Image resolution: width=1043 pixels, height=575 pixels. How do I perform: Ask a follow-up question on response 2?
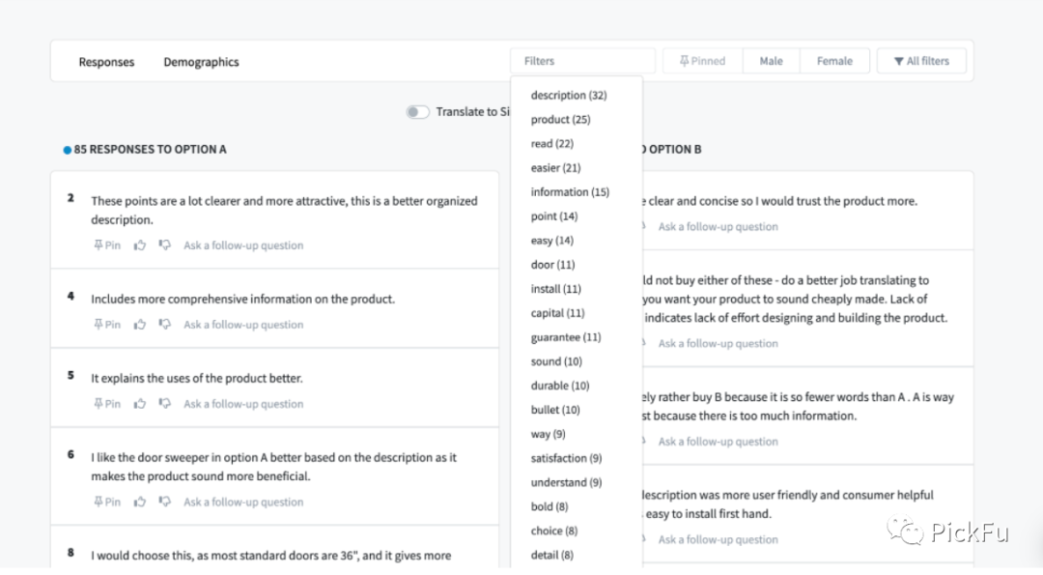tap(243, 244)
